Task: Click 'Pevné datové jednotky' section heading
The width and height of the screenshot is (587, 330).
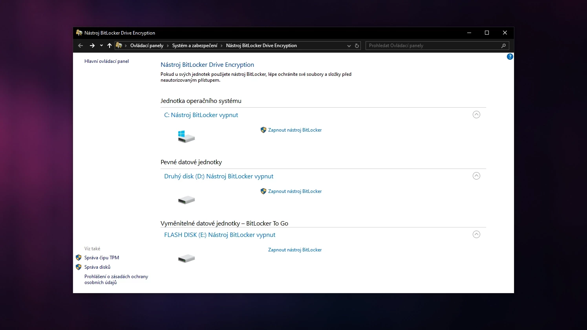Action: [x=191, y=162]
